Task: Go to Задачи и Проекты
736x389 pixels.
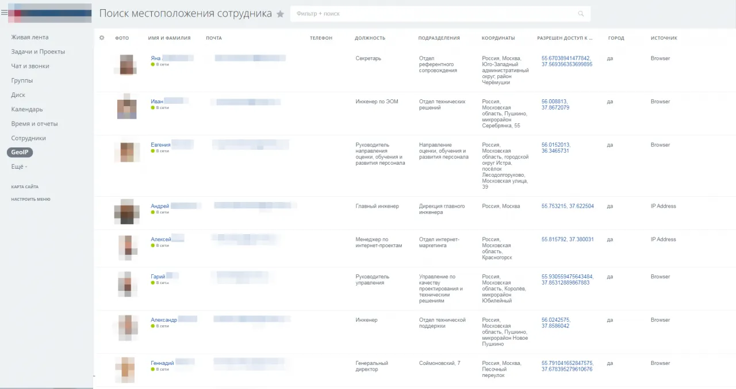Action: point(38,52)
